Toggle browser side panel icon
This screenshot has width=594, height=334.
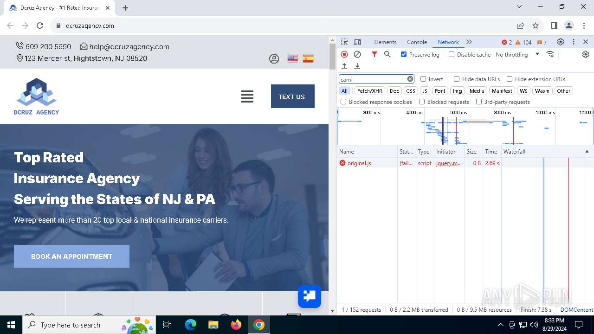[554, 26]
